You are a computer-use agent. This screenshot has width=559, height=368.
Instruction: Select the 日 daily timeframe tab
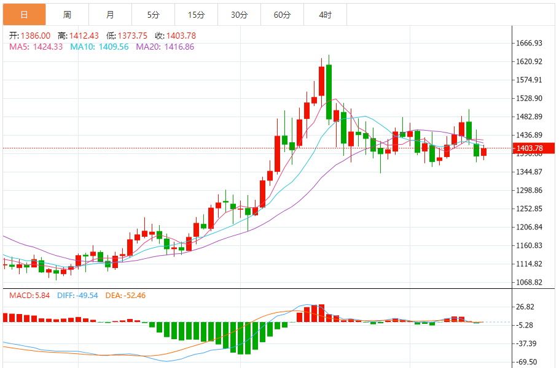click(x=24, y=15)
